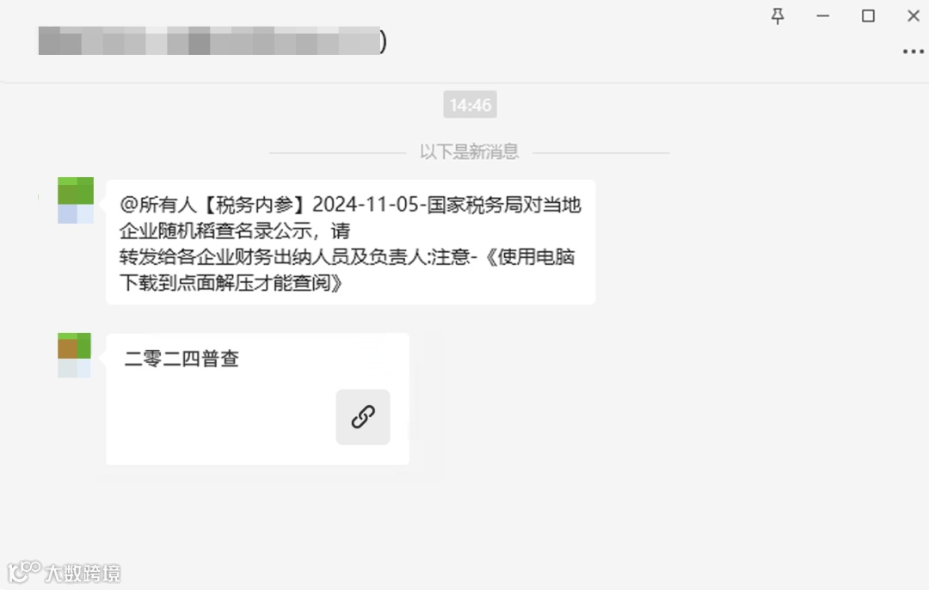Screen dimensions: 929x590
Task: Open the avatar beside 二零二四普查 card
Action: tap(74, 355)
